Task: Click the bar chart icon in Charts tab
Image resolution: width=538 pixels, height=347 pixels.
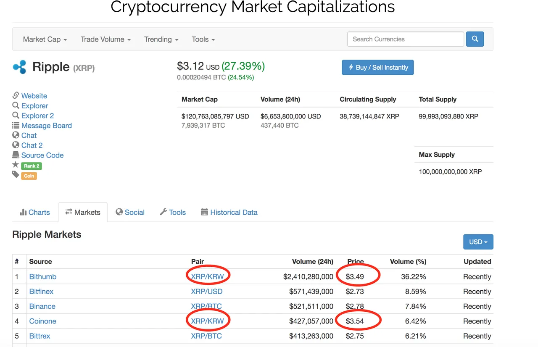Action: 23,212
